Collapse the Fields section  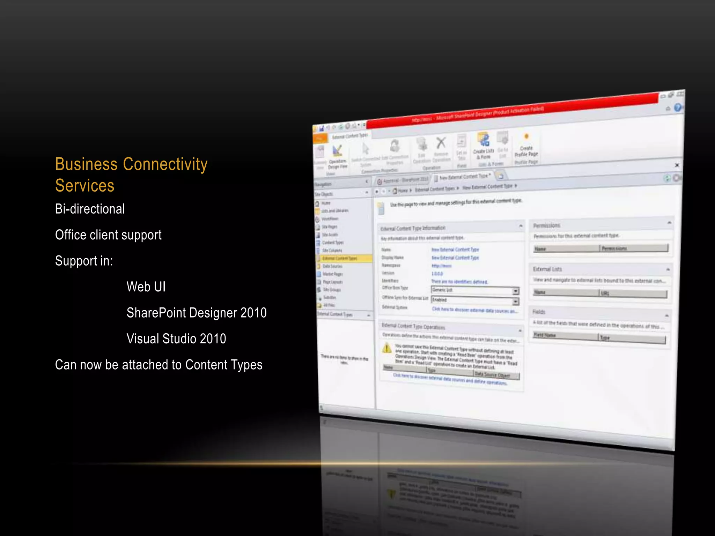click(666, 316)
